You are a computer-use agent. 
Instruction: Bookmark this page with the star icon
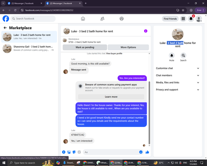[x=183, y=10]
